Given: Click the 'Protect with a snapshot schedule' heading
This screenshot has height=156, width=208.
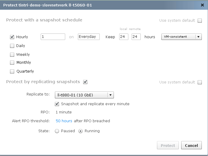Looking at the screenshot, I should click(x=44, y=20).
